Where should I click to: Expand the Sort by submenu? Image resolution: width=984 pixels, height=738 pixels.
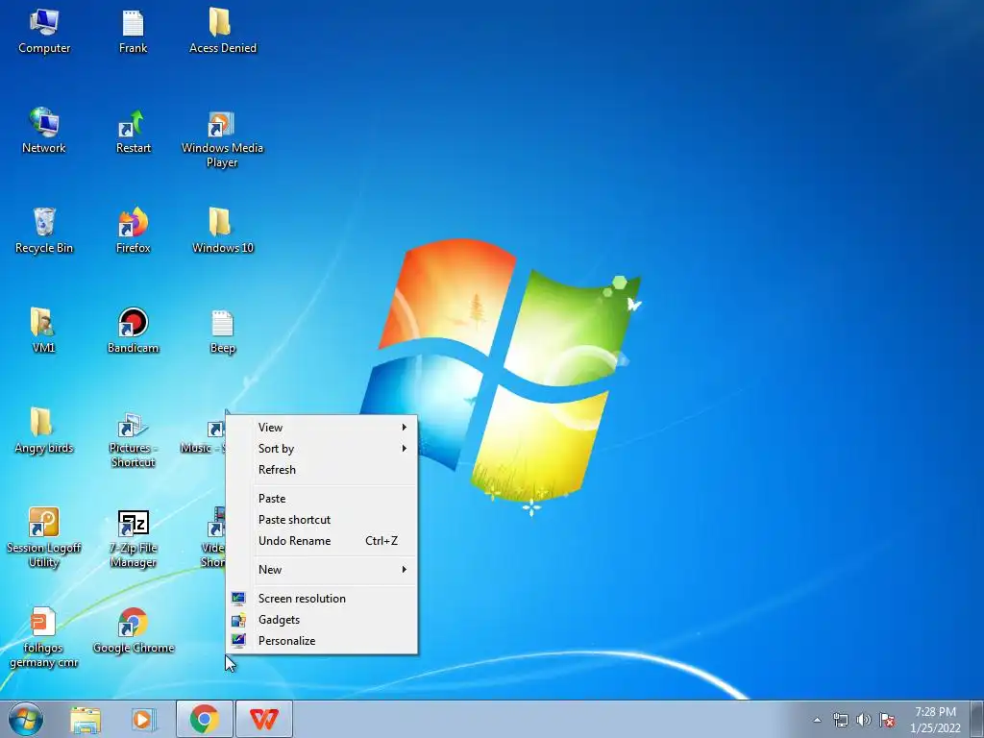coord(321,449)
